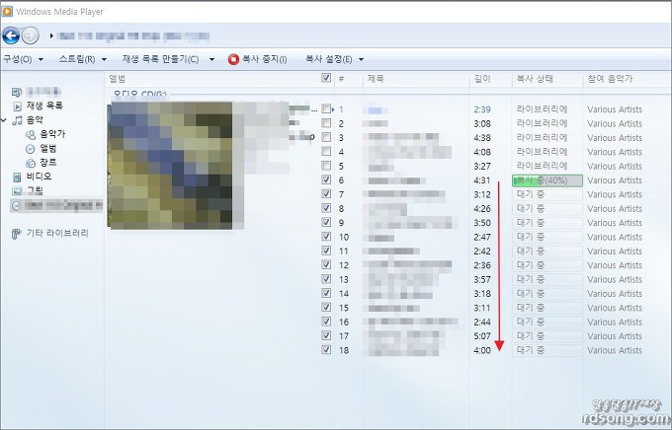Open the 재생 목록 만들기(C) dropdown arrow
The height and width of the screenshot is (430, 672).
tap(211, 59)
